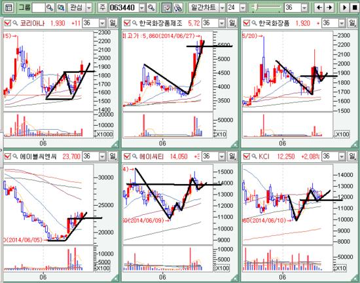360x283 pixels.
Task: Edit the 그룹 group input field
Action: click(x=39, y=8)
